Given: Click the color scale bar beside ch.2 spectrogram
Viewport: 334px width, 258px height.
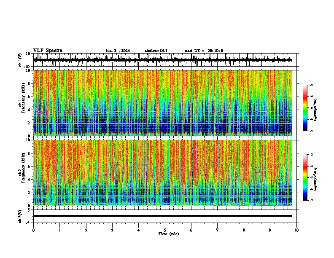Looking at the screenshot, I should pyautogui.click(x=305, y=177).
